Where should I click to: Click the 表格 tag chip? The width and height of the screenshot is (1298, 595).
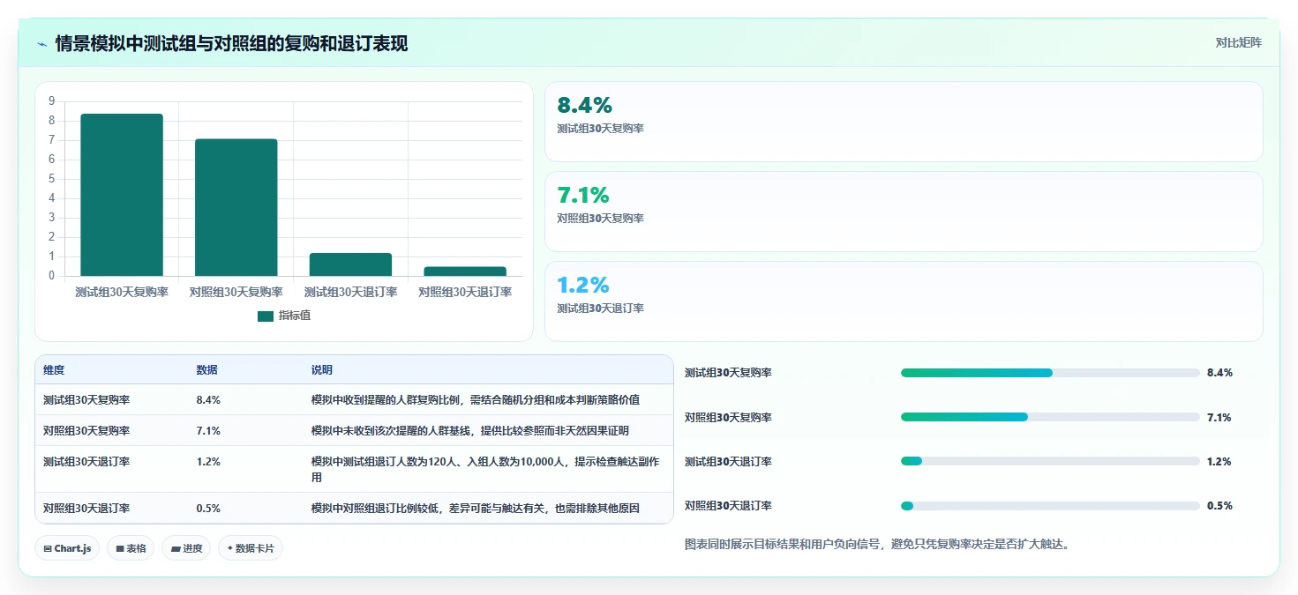131,548
